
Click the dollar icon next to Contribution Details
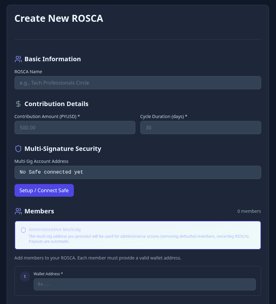click(x=18, y=104)
